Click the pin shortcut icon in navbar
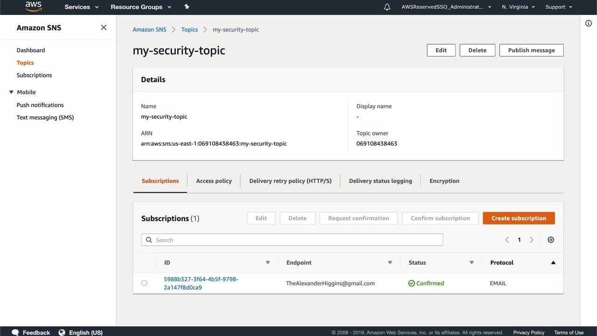The height and width of the screenshot is (336, 597). click(187, 7)
